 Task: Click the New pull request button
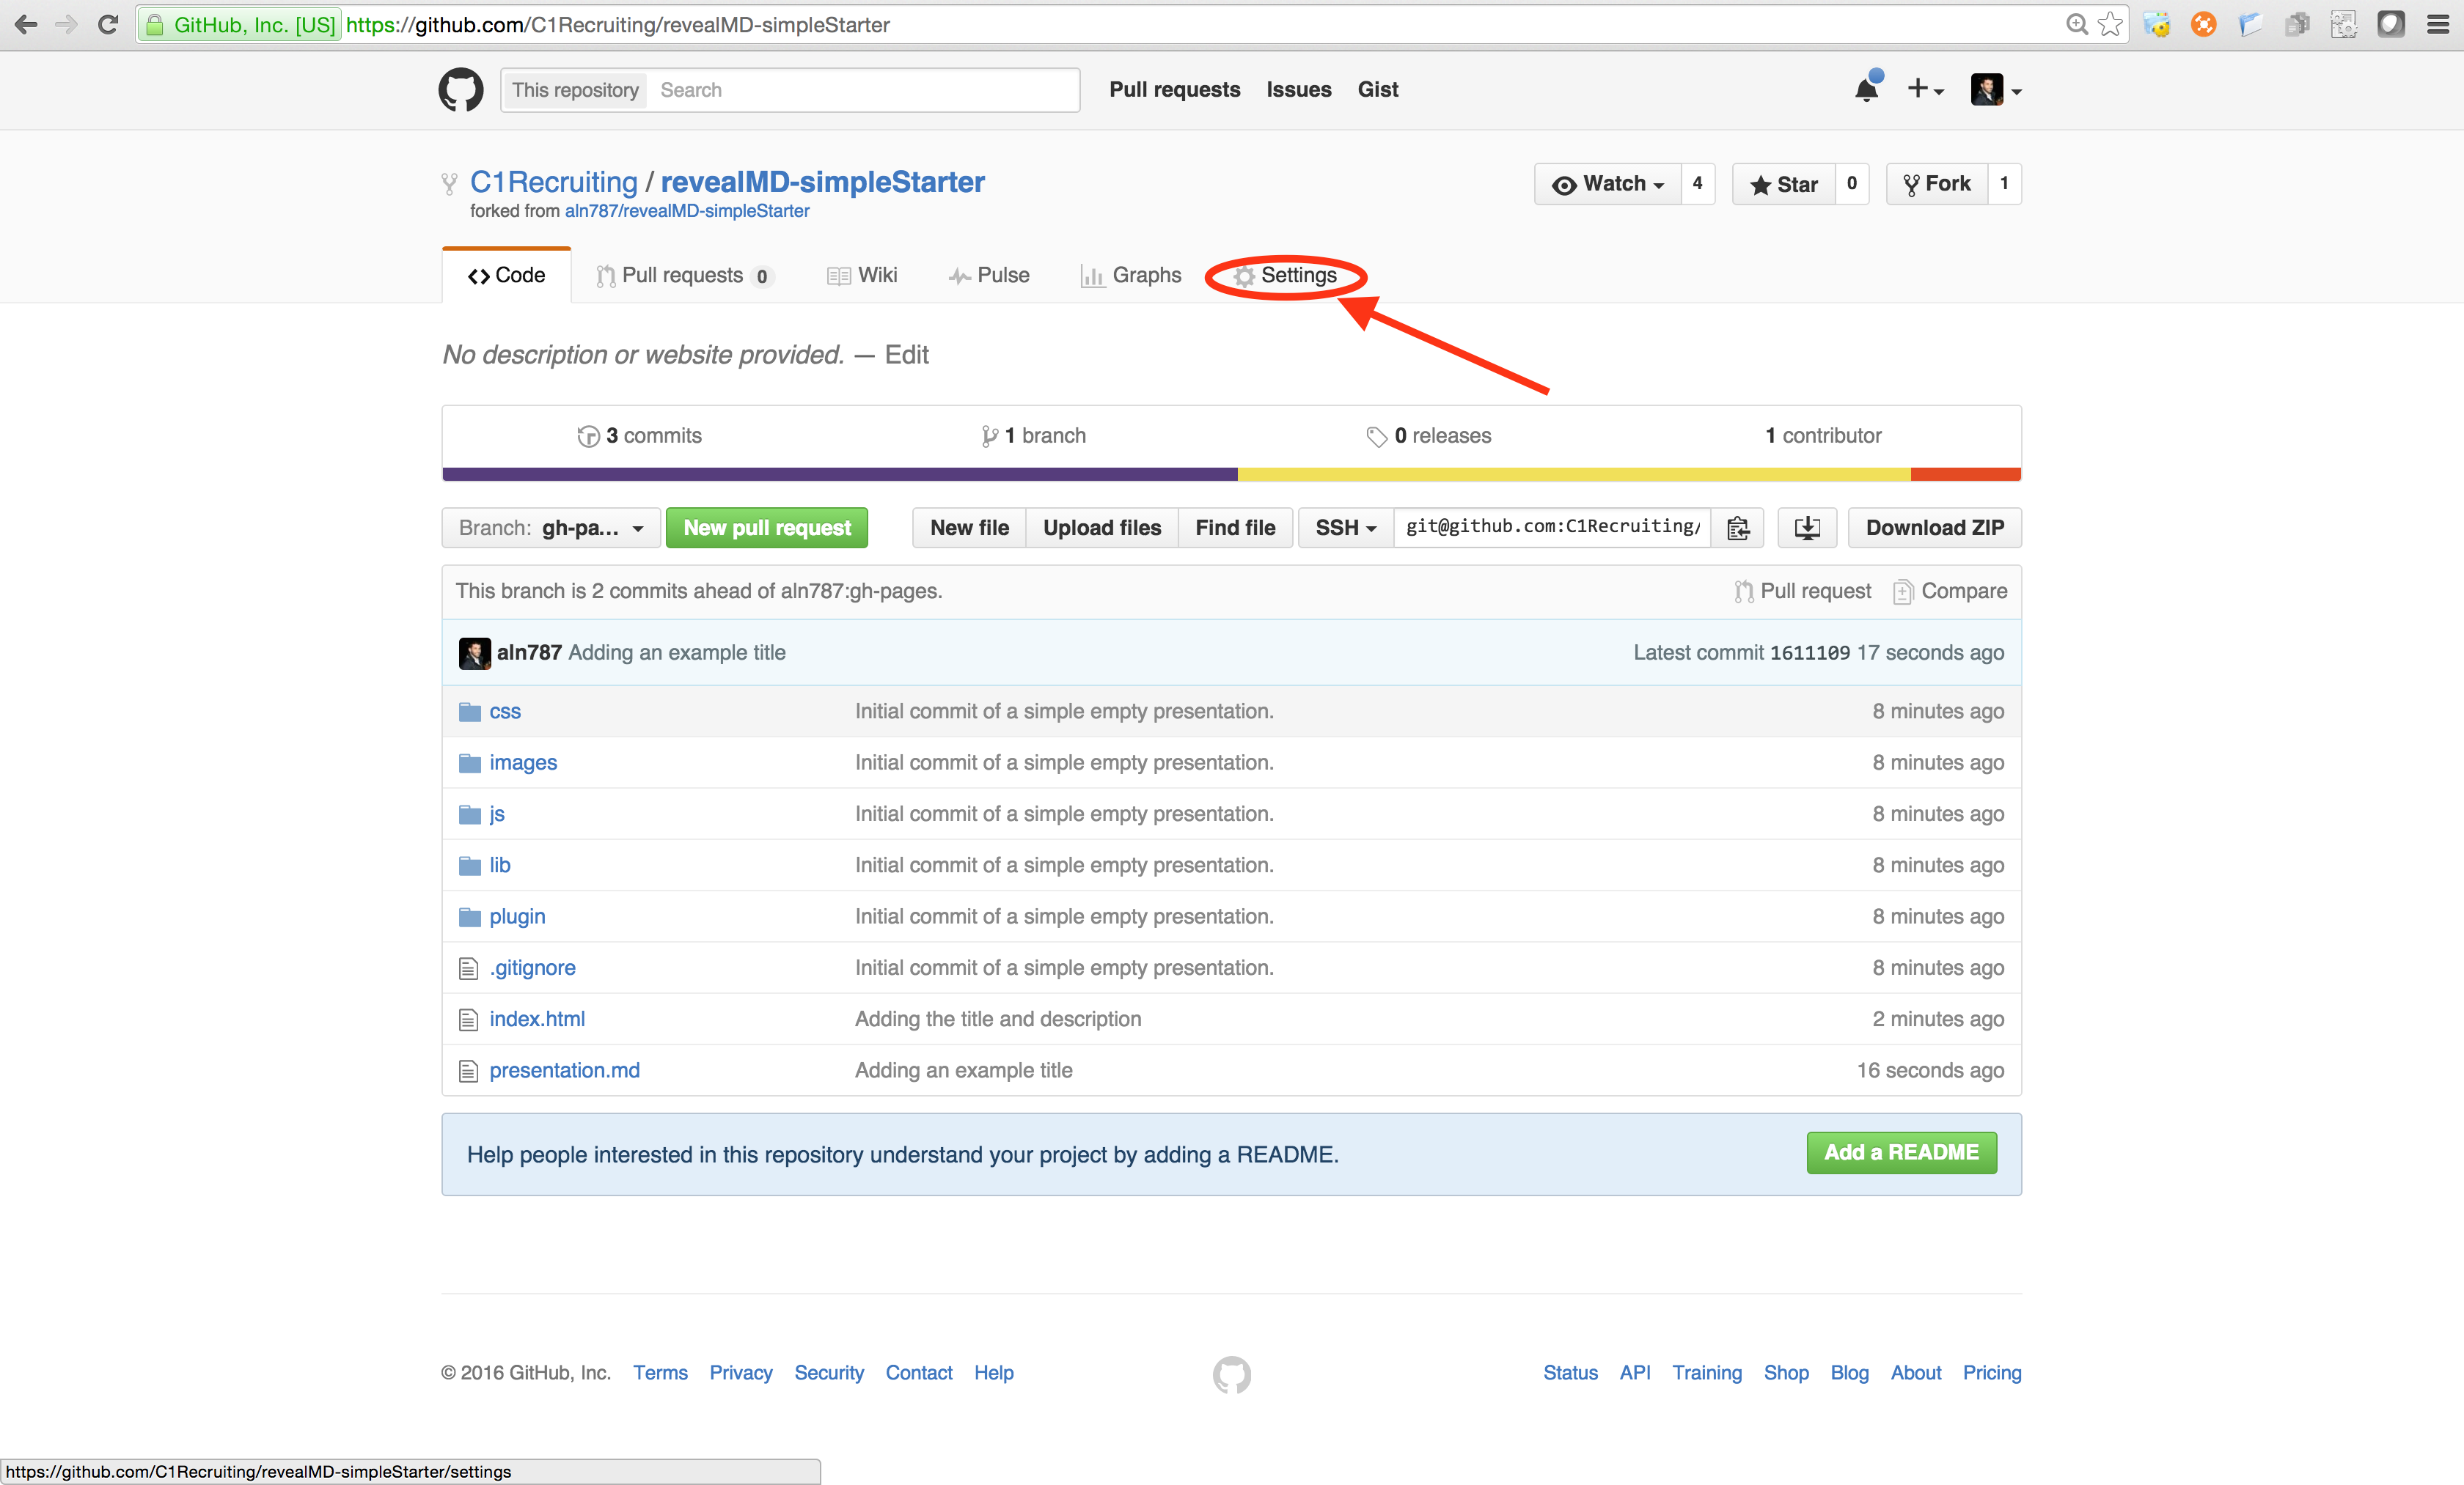[x=766, y=528]
